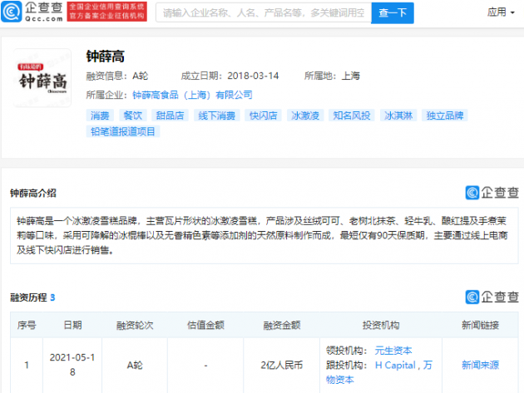Click the 成立日期 2018-03-14 text
This screenshot has width=524, height=393.
click(x=230, y=76)
